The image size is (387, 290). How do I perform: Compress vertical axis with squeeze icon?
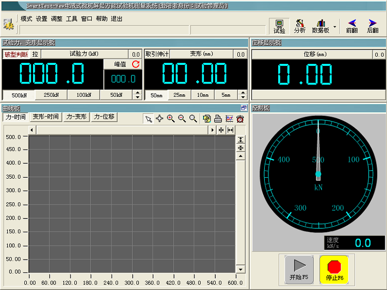[240, 148]
